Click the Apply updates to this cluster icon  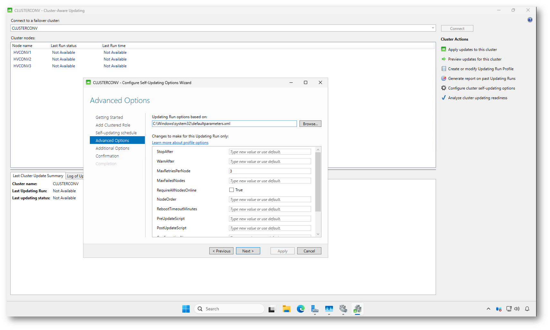pos(443,49)
